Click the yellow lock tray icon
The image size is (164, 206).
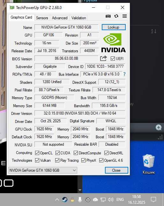click(72, 200)
